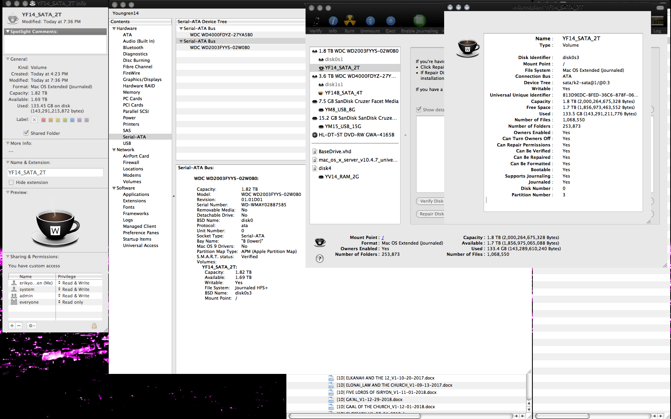Select the disk4 image entry
The image size is (671, 419).
point(355,168)
